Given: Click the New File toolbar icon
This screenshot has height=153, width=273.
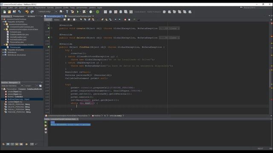Looking at the screenshot, I should [x=5, y=12].
